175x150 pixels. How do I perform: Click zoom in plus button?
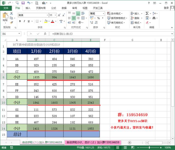pyautogui.click(x=161, y=148)
